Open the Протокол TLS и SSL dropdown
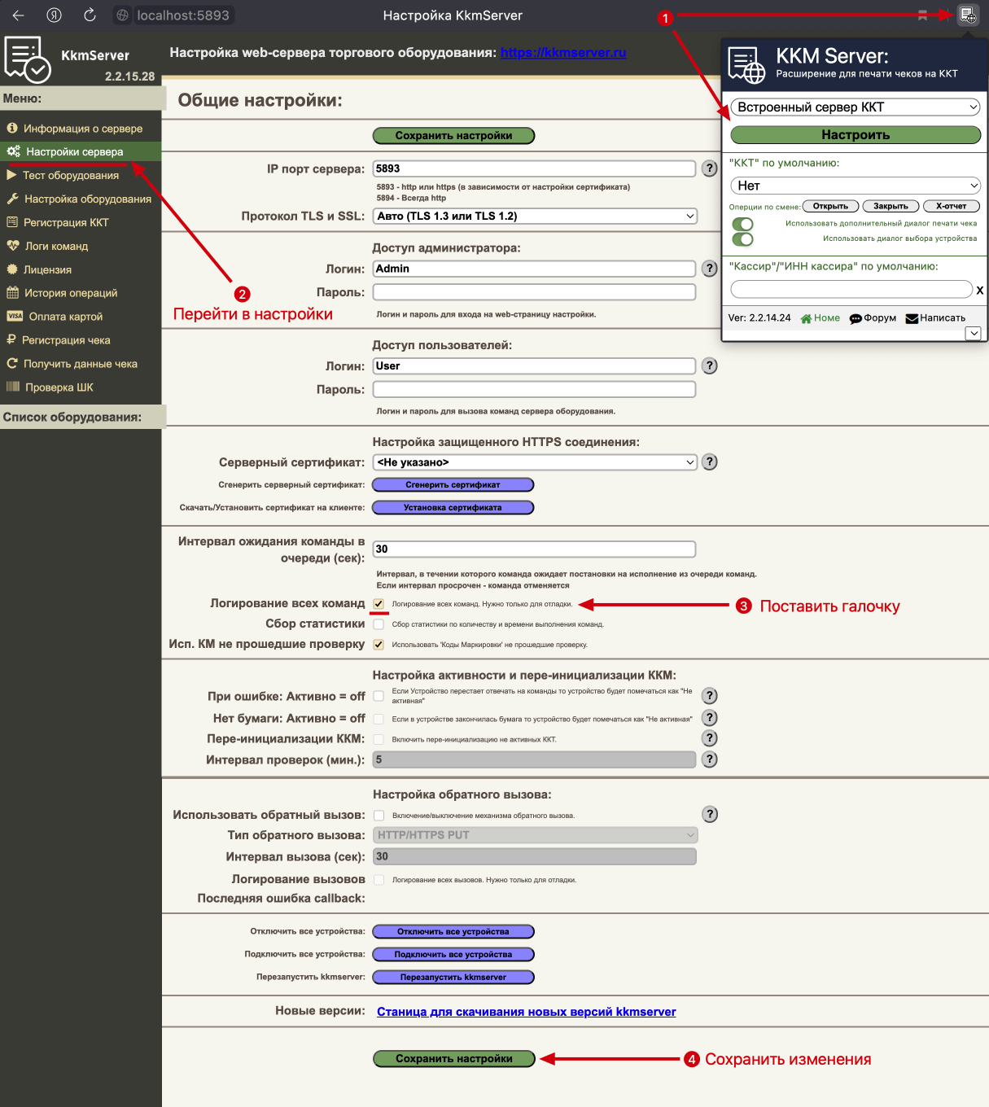 pos(535,216)
